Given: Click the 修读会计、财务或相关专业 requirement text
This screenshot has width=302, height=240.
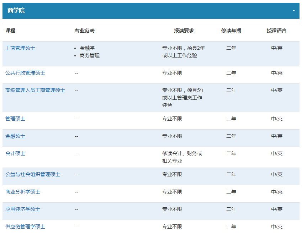Looking at the screenshot, I should 182,157.
